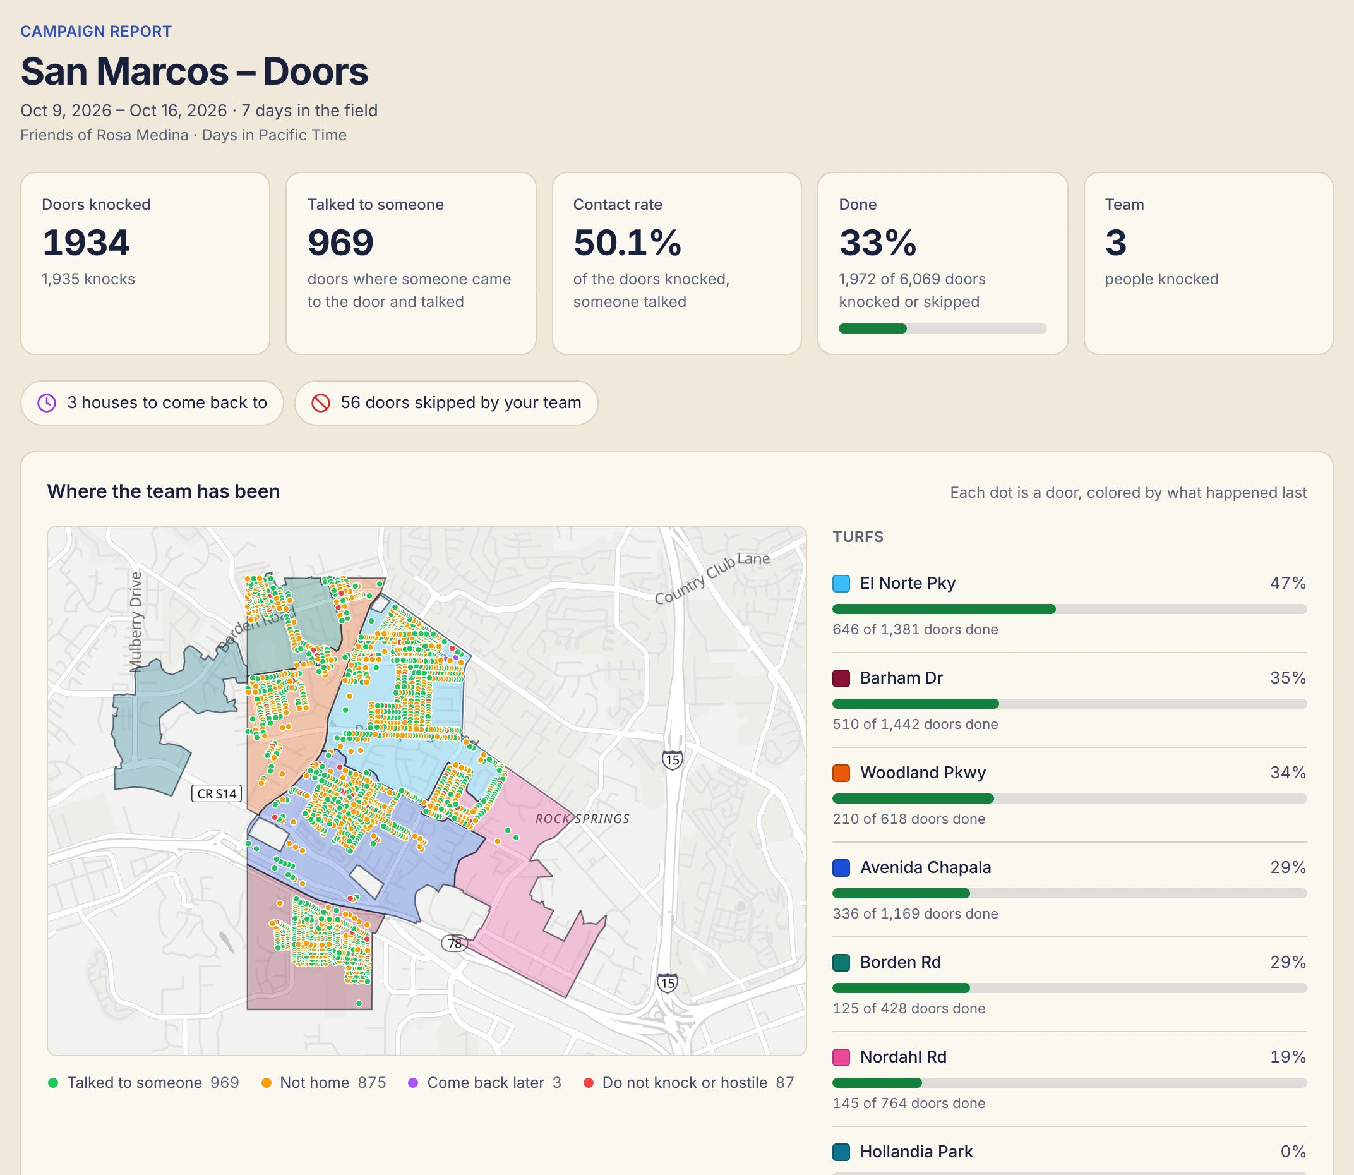1354x1175 pixels.
Task: Click the 'Contact rate' 50.1% card
Action: coord(676,263)
